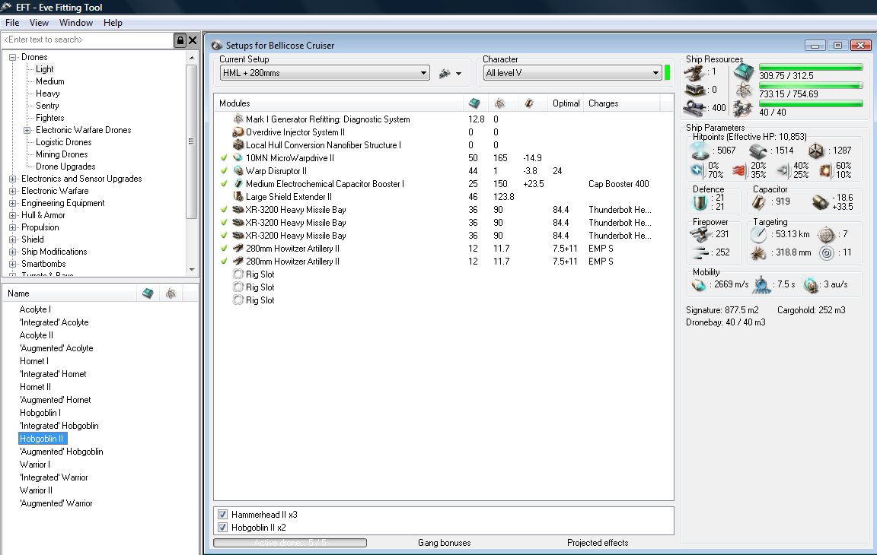Open the Help menu
Image resolution: width=877 pixels, height=555 pixels.
113,23
